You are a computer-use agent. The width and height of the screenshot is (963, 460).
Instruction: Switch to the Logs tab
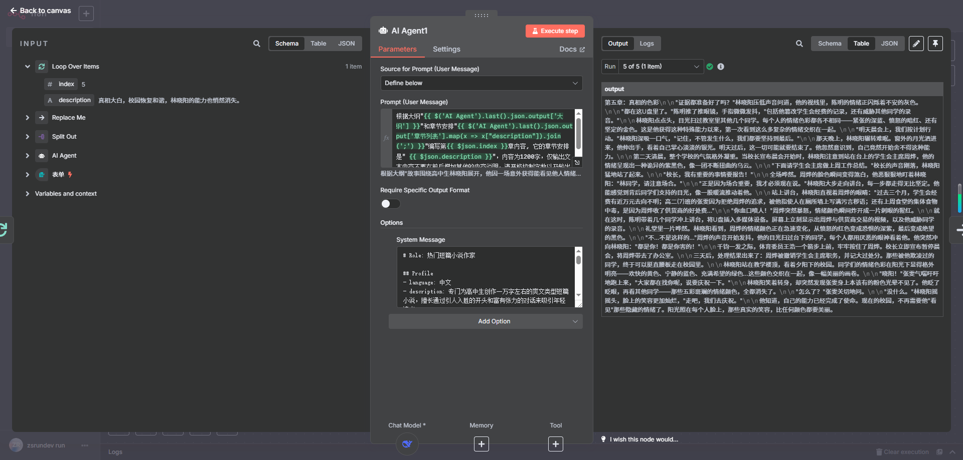click(x=646, y=44)
